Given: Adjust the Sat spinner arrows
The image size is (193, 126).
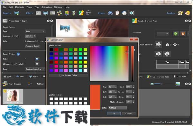Looking at the screenshot, I should [116, 92].
